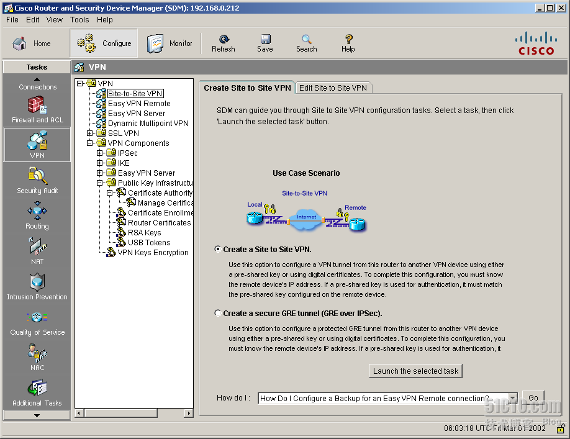The image size is (570, 439).
Task: Open the Routing task
Action: pyautogui.click(x=37, y=215)
